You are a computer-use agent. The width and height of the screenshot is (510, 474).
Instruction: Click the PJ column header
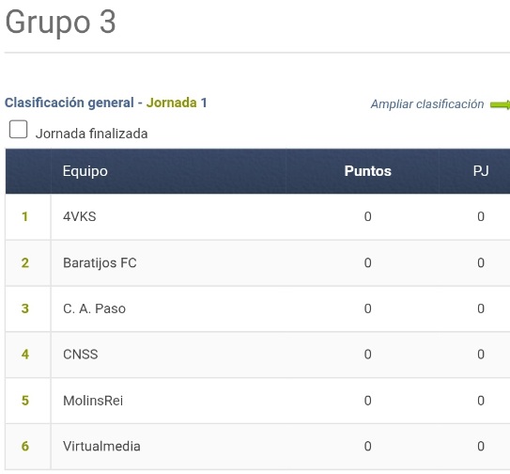tap(481, 171)
